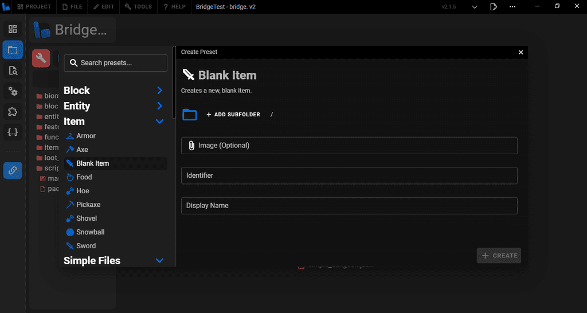Select the red wrench pack icon

coord(41,58)
